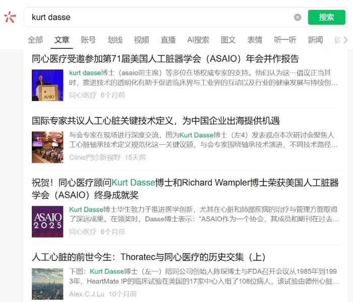This screenshot has height=302, width=353.
Task: Open the 表情 tab
Action: point(255,40)
